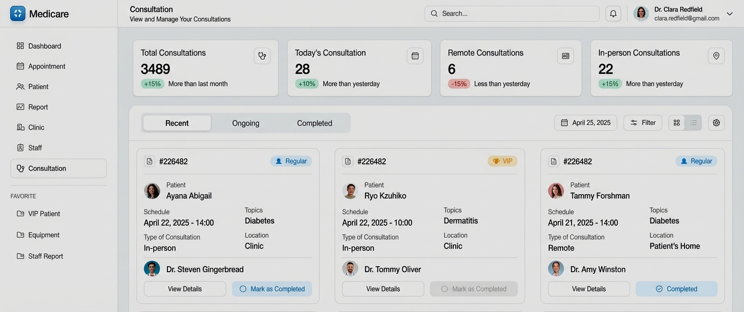
Task: Open the settings gear beside view toggles
Action: point(716,123)
